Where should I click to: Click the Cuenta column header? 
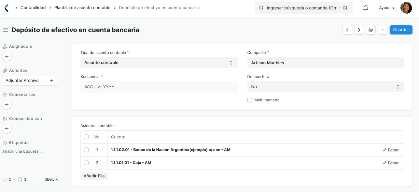[242, 137]
